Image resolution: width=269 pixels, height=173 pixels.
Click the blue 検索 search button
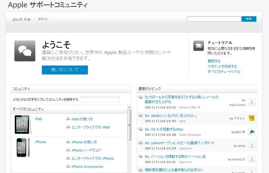[x=249, y=19]
